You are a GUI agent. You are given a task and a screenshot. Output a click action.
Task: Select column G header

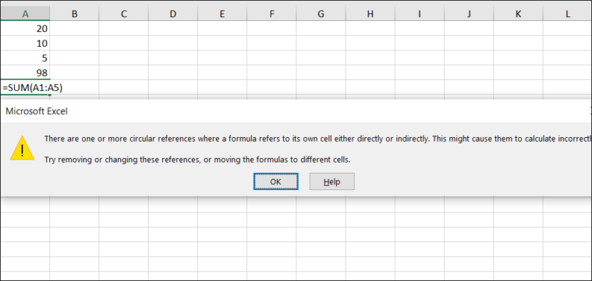(321, 14)
